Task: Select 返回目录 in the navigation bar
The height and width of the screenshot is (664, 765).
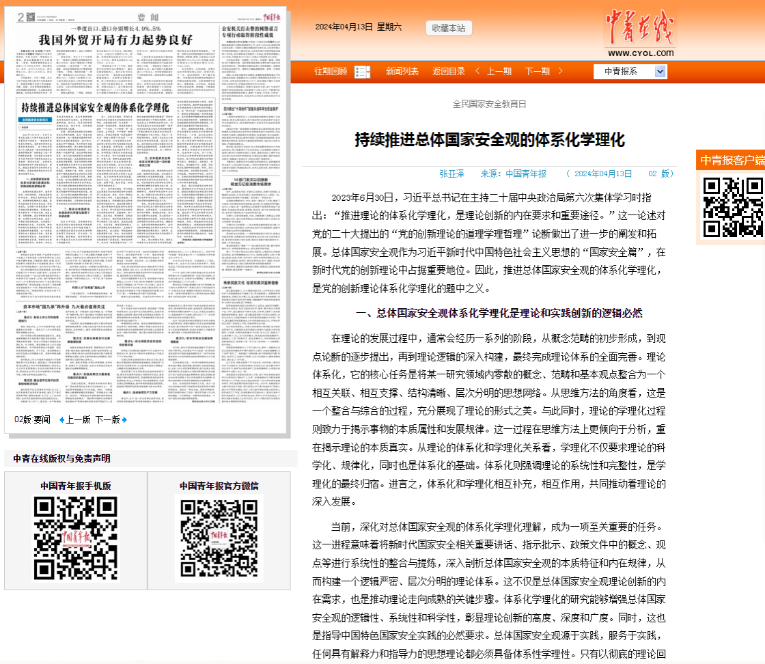Action: click(449, 71)
